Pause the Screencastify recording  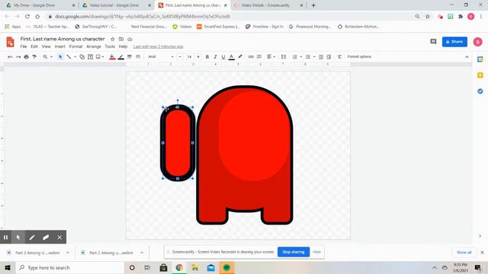5,237
